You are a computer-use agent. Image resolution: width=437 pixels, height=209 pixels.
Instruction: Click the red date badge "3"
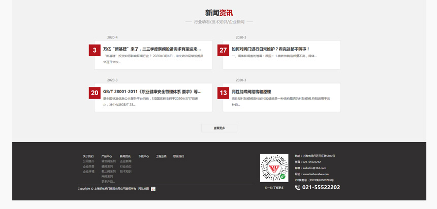(x=94, y=50)
